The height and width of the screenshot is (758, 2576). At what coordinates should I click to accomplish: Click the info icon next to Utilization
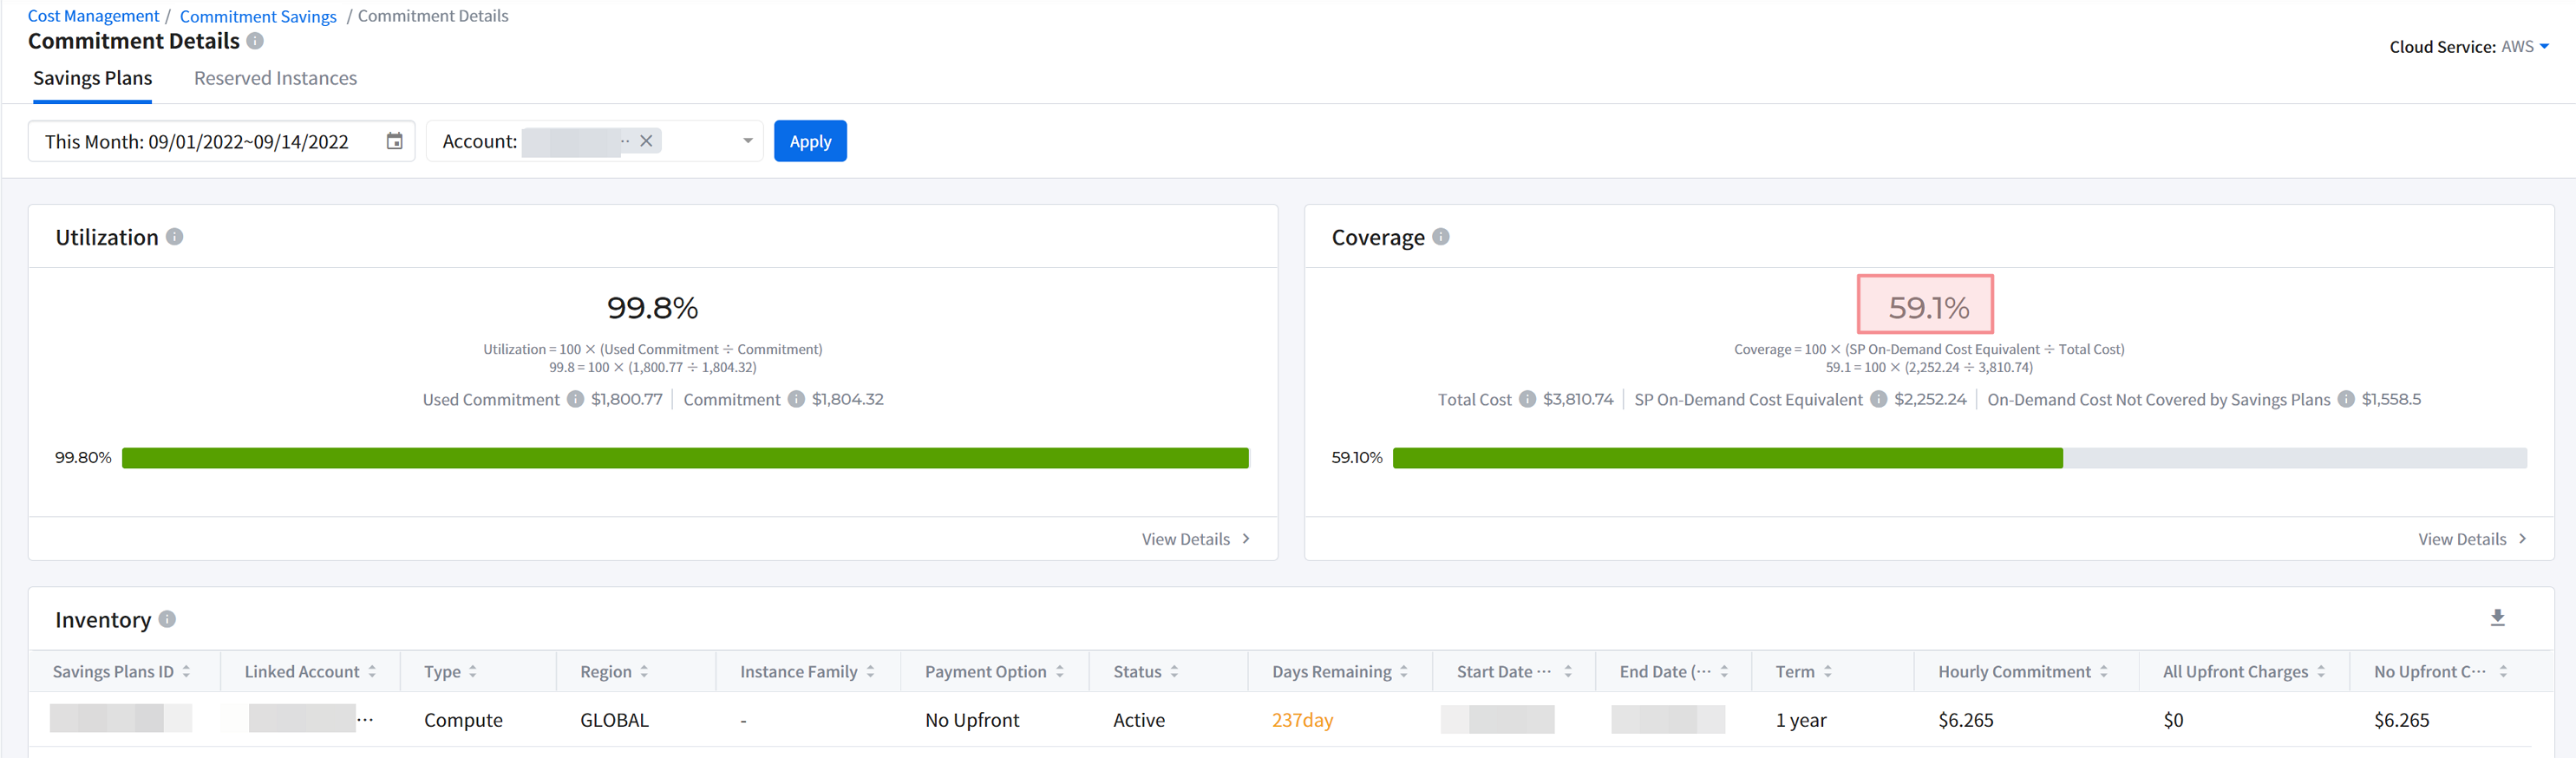(x=175, y=237)
